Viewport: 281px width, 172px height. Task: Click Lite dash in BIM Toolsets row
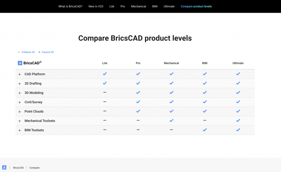pos(105,130)
